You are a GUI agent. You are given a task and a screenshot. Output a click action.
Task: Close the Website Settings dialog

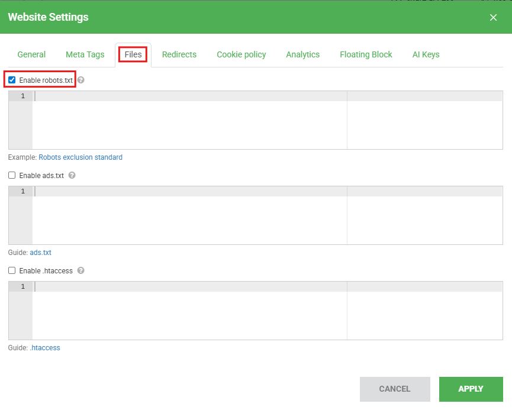coord(493,18)
